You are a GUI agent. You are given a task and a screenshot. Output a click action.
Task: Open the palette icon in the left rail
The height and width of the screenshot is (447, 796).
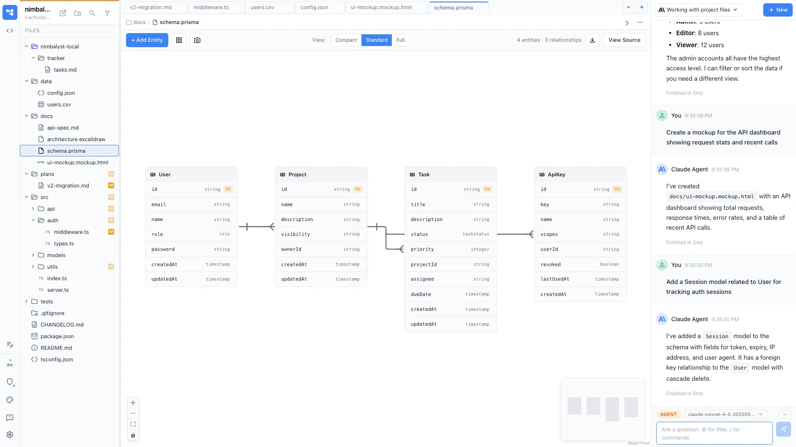[10, 400]
